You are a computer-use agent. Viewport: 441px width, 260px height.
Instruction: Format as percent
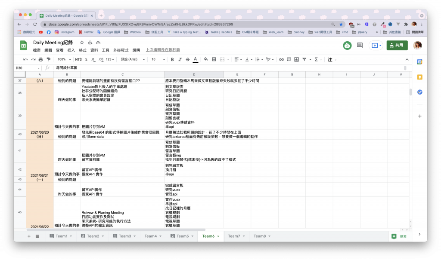point(86,60)
